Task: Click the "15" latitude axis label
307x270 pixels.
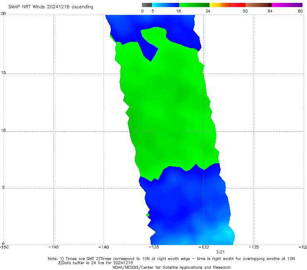Action: click(3, 73)
